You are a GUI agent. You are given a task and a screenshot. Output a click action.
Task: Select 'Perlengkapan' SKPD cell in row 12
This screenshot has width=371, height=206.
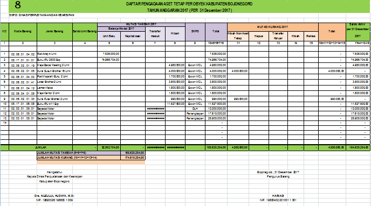[195, 113]
